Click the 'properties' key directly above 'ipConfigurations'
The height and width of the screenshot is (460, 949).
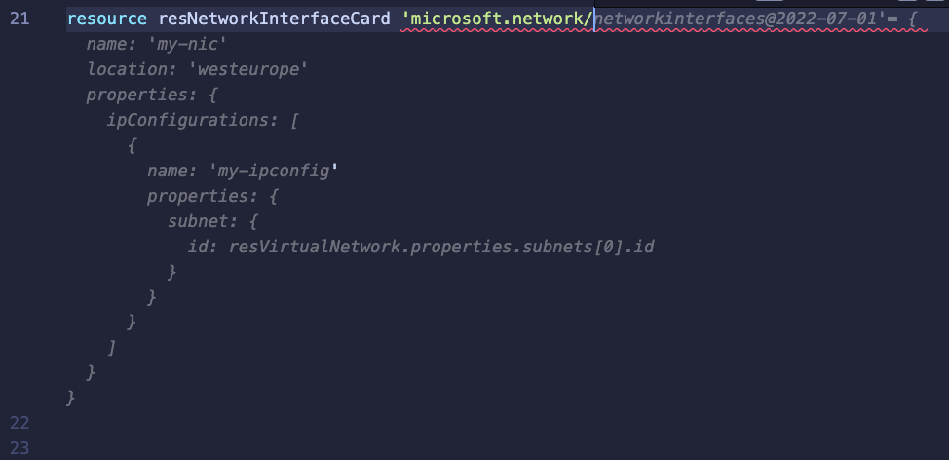tap(133, 95)
